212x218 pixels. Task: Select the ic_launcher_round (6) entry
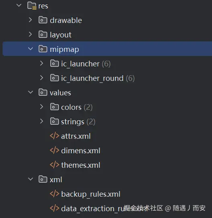pos(98,78)
